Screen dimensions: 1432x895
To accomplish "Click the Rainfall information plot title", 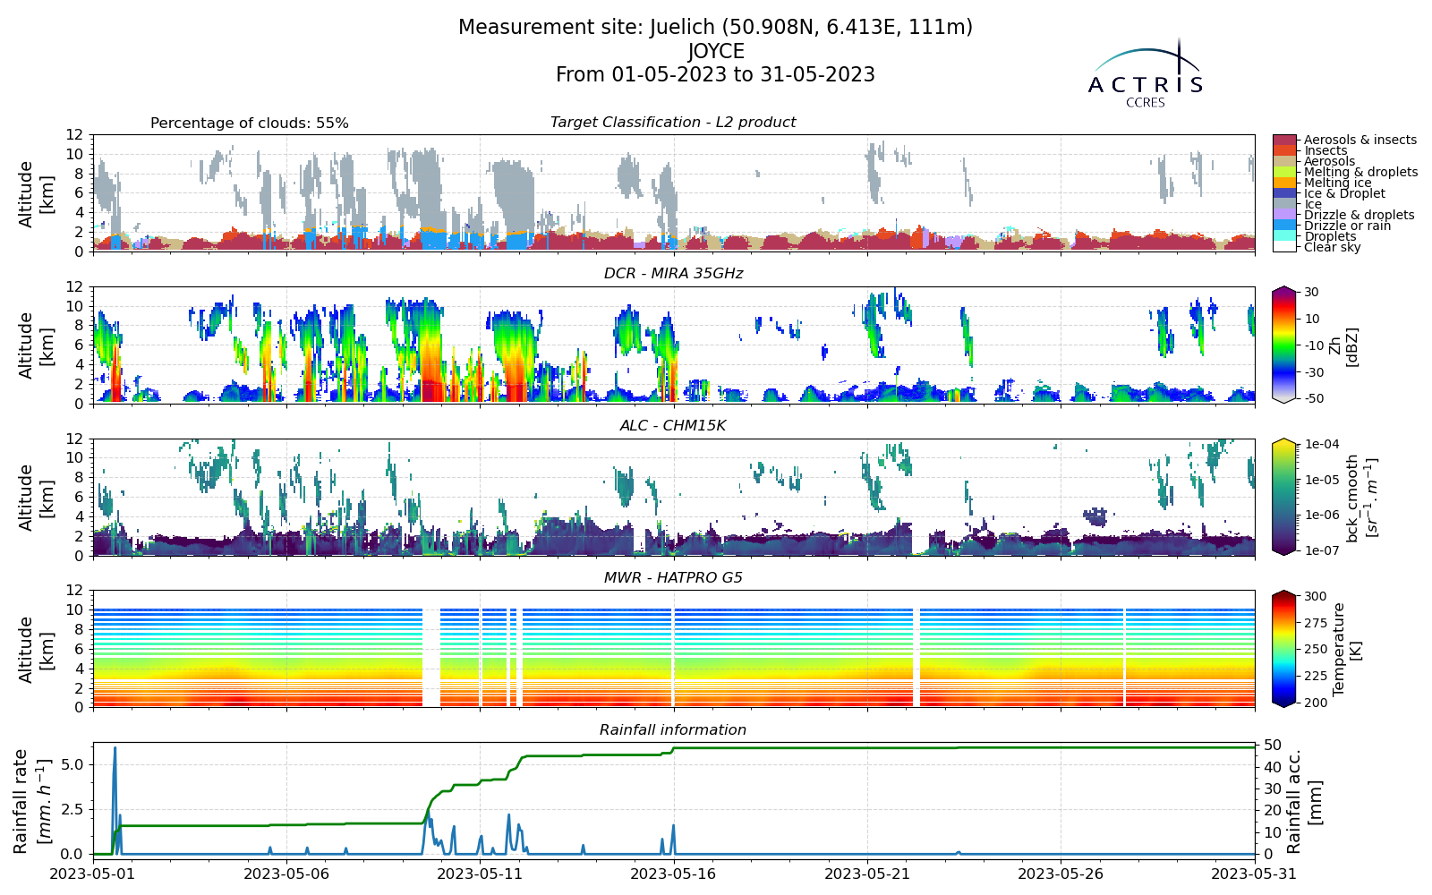I will click(673, 730).
